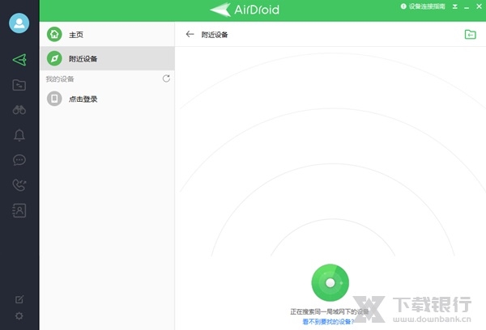Select the file transfer paper-plane icon
The height and width of the screenshot is (330, 486).
(19, 60)
